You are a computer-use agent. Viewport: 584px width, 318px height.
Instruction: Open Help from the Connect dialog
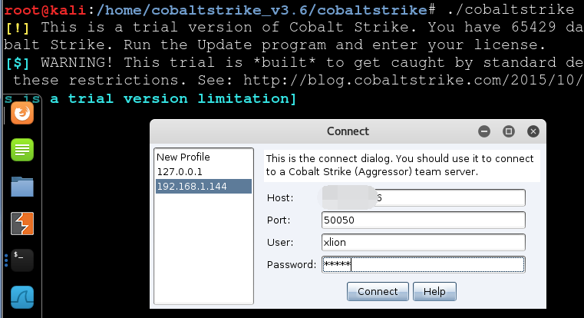pos(434,292)
